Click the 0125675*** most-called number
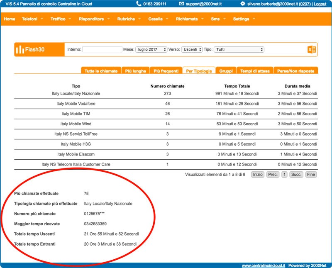This screenshot has width=332, height=268. pyautogui.click(x=94, y=214)
